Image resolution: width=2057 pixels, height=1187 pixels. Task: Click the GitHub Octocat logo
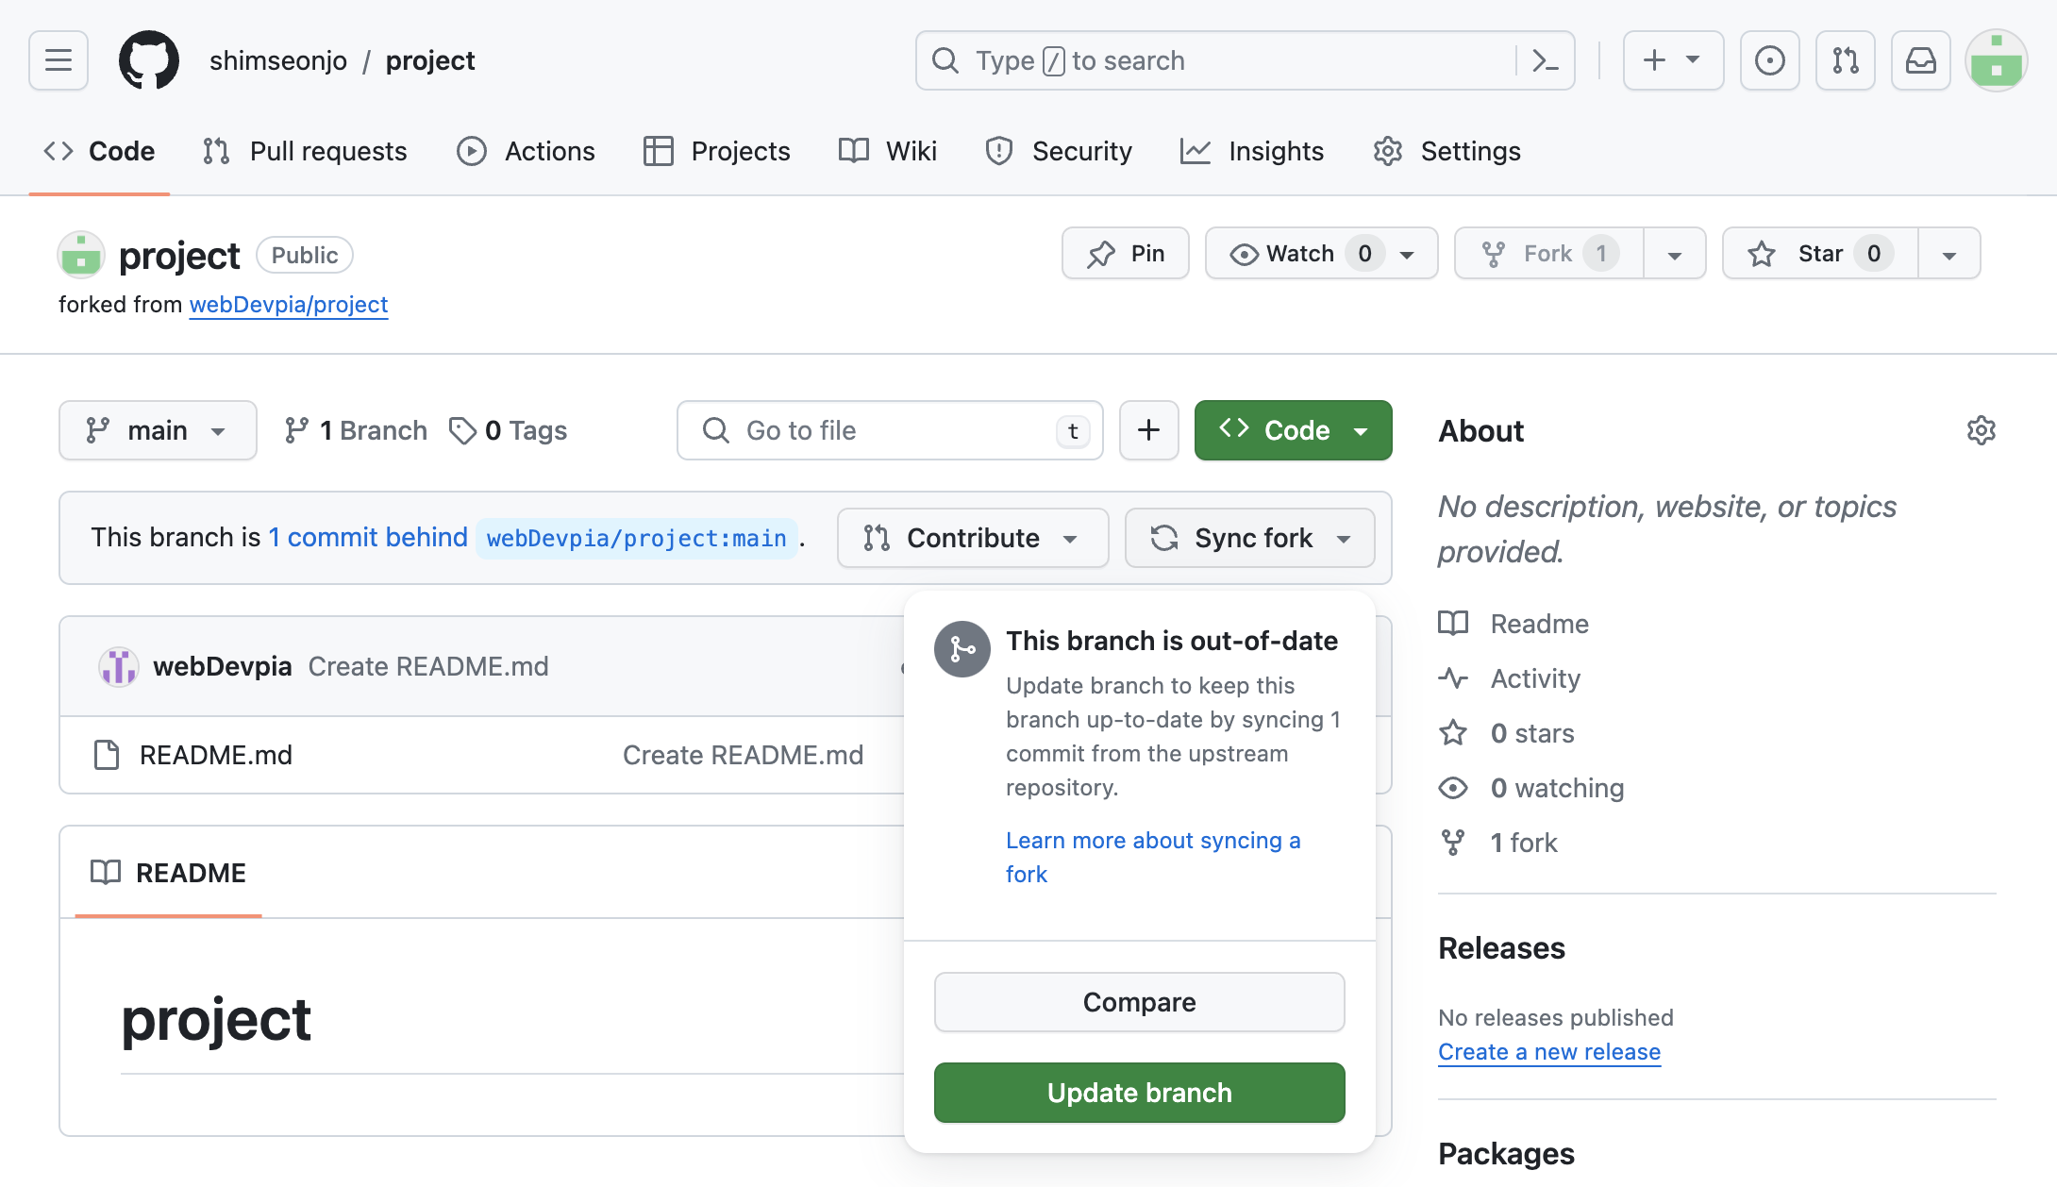(x=148, y=60)
